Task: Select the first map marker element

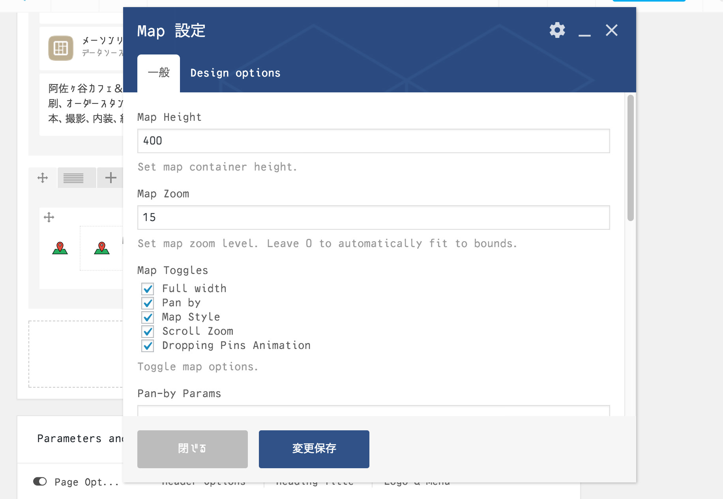Action: click(x=60, y=248)
